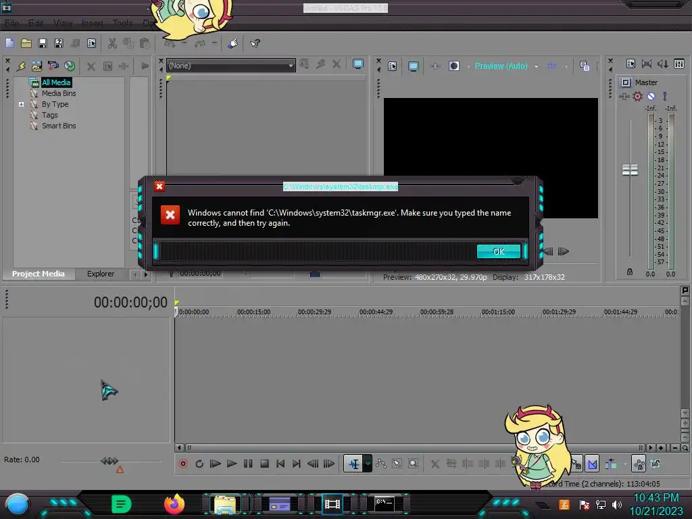Viewport: 692px width, 519px height.
Task: Click the Record button in transport
Action: 183,464
